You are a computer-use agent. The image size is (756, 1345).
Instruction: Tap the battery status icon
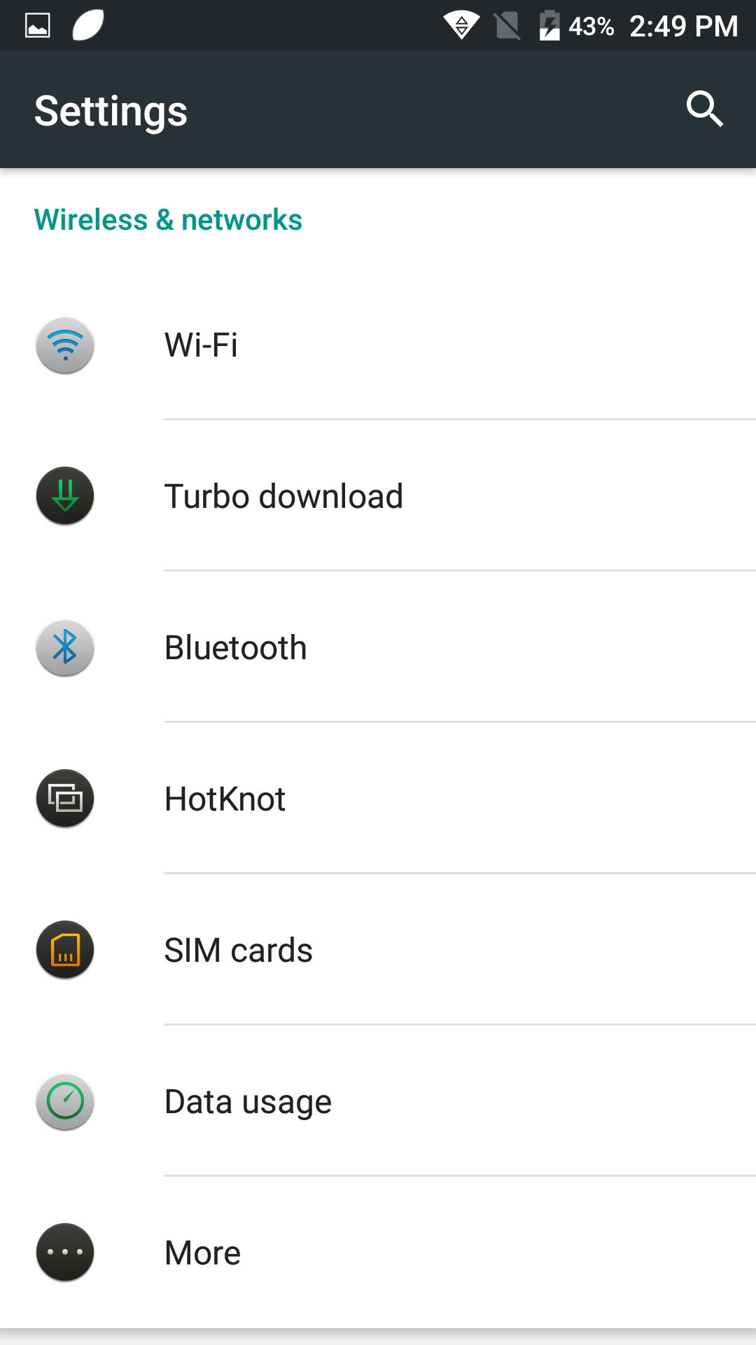(549, 26)
